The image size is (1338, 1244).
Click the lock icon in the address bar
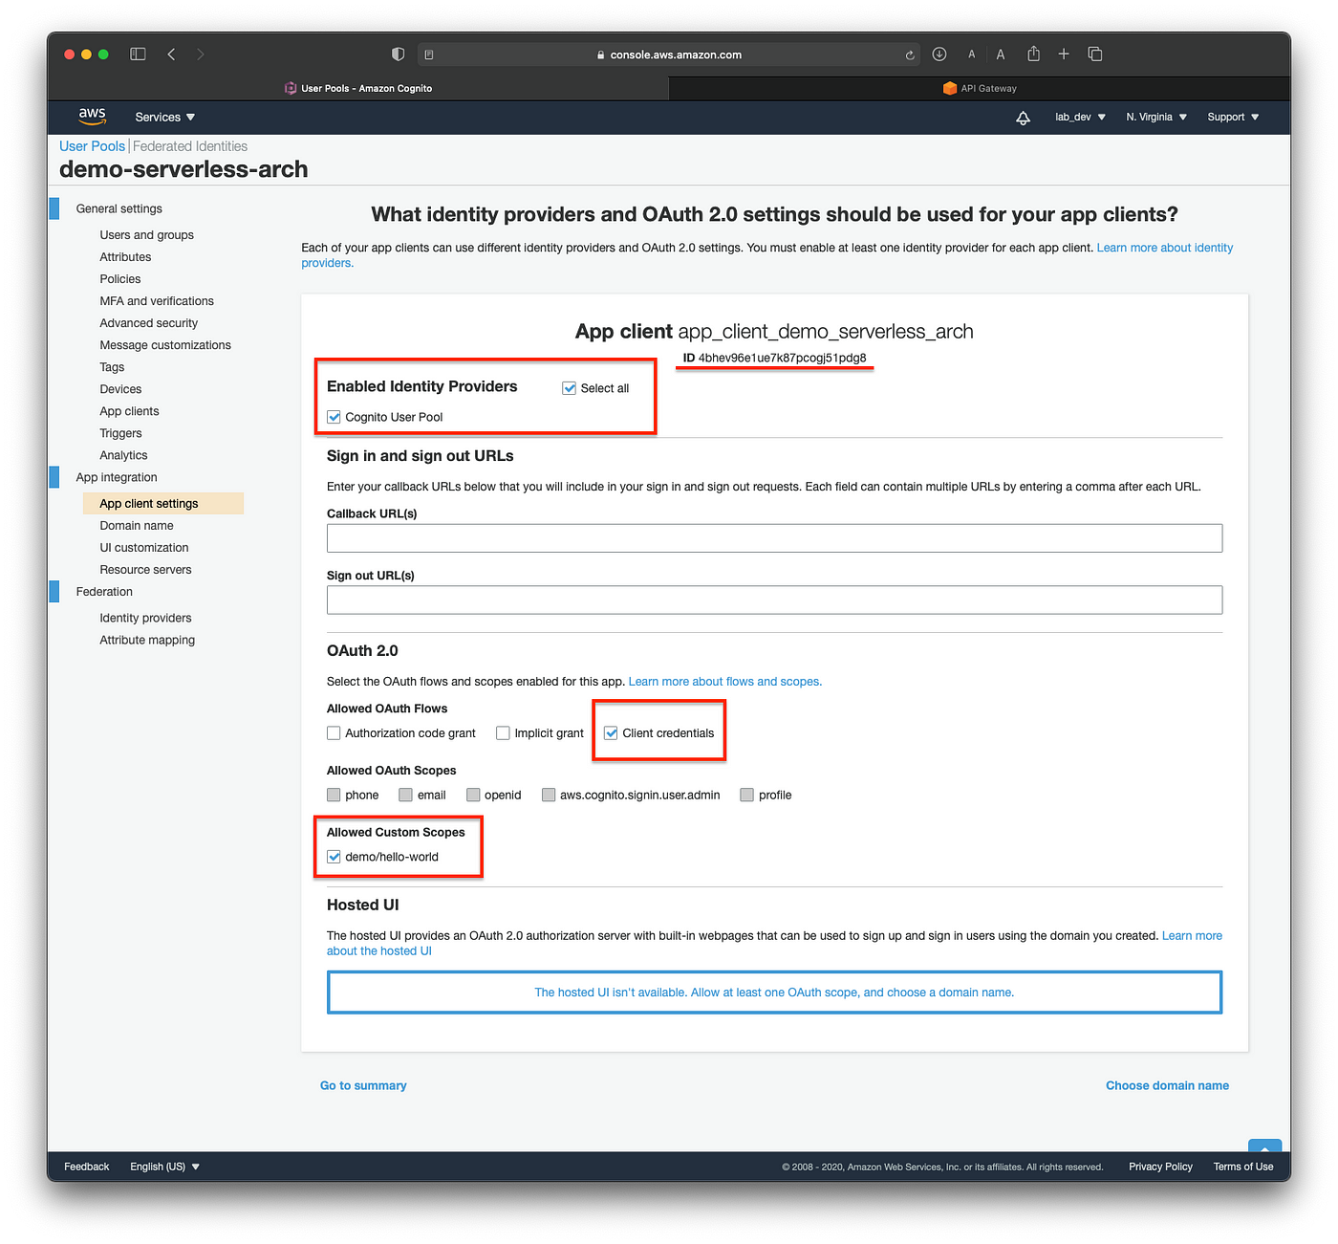point(600,55)
